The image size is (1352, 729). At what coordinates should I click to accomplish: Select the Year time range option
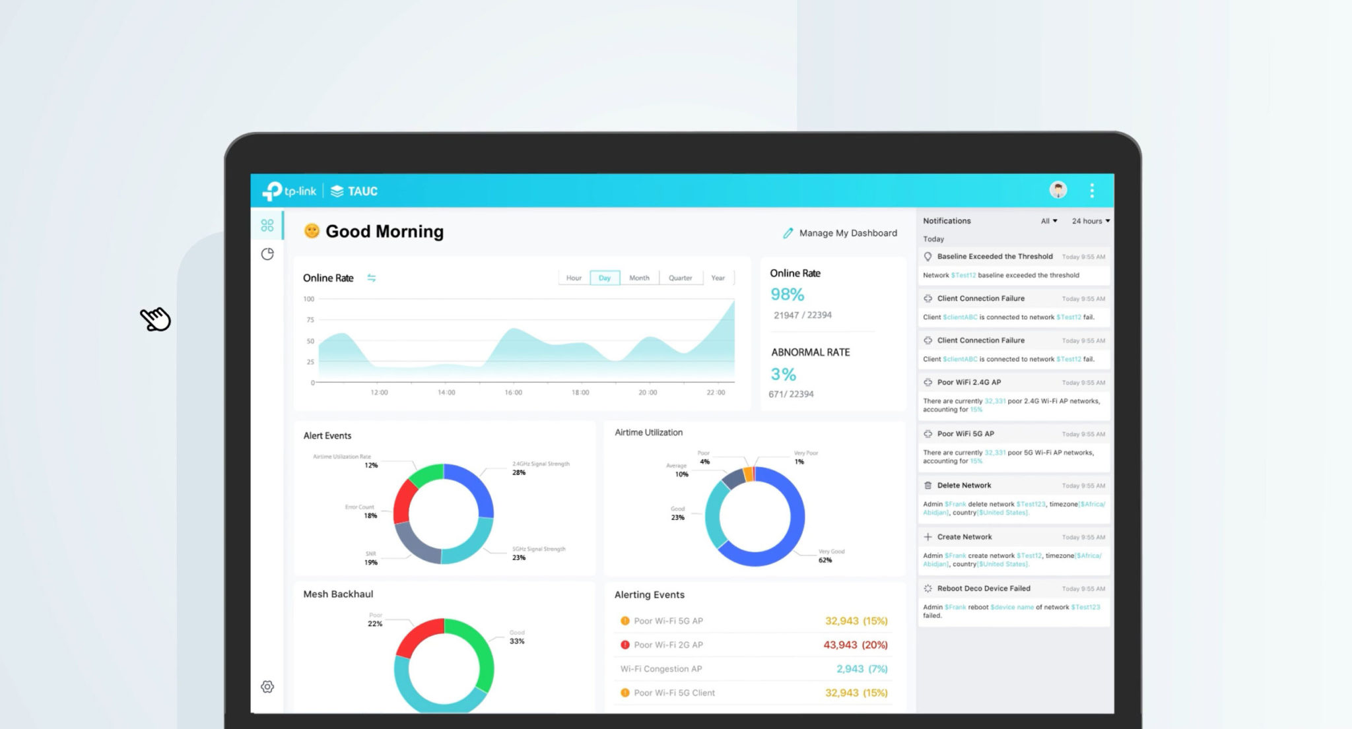click(718, 278)
